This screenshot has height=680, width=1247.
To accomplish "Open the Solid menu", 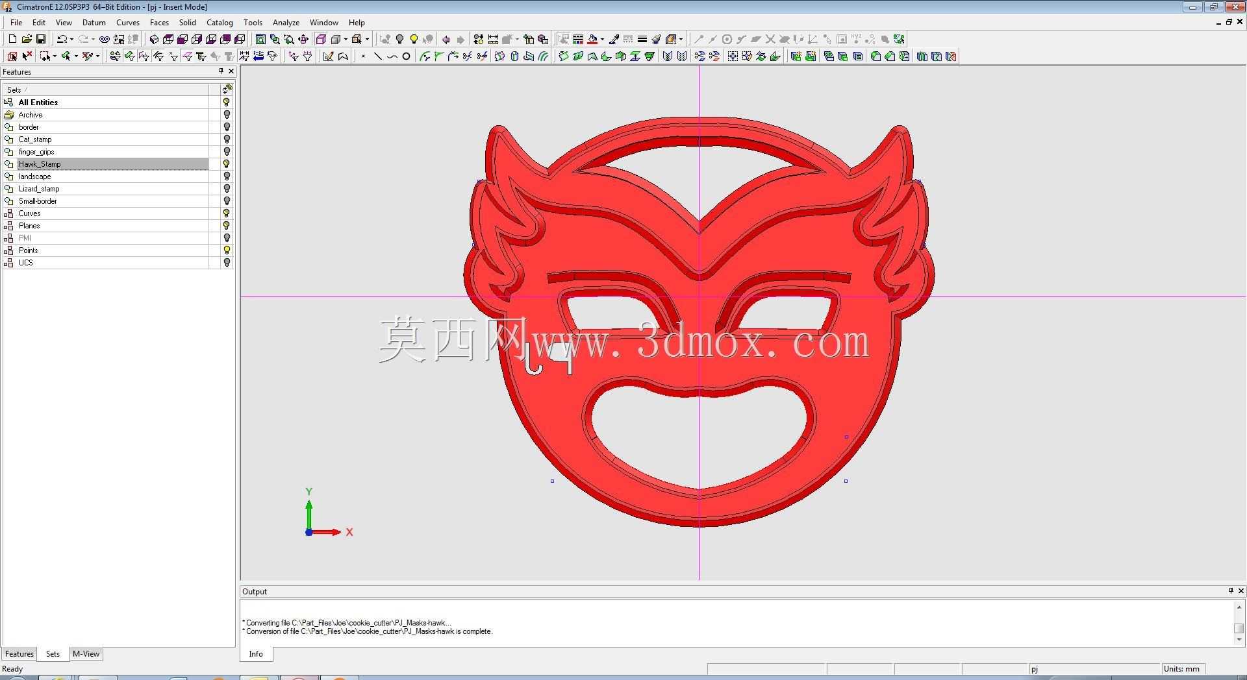I will click(188, 22).
